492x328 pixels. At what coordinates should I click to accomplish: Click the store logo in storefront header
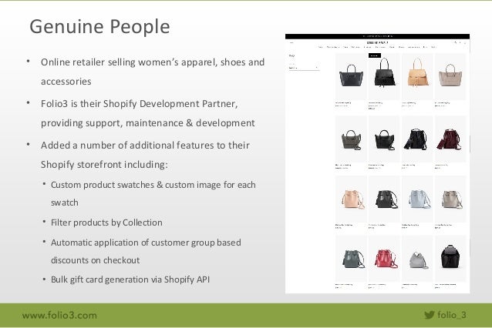tap(377, 42)
